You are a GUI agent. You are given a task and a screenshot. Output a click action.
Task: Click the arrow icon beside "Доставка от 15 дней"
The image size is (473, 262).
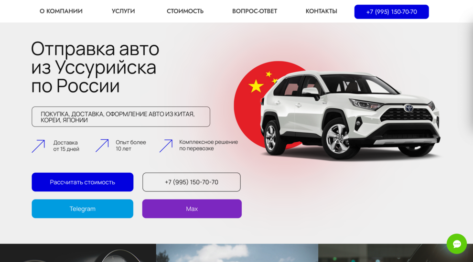[x=38, y=146]
